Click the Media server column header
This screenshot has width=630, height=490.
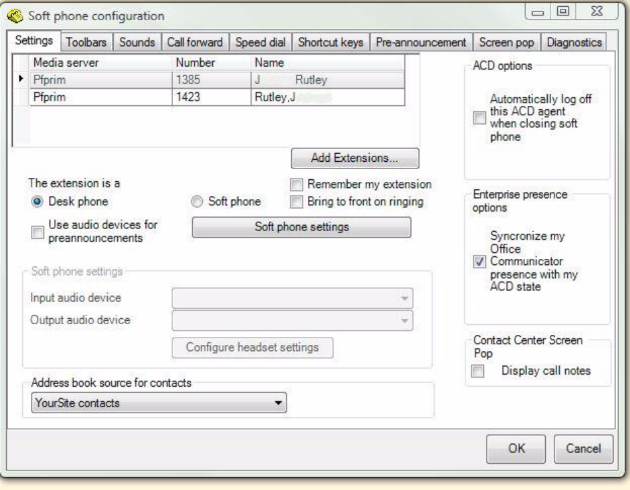tap(101, 63)
